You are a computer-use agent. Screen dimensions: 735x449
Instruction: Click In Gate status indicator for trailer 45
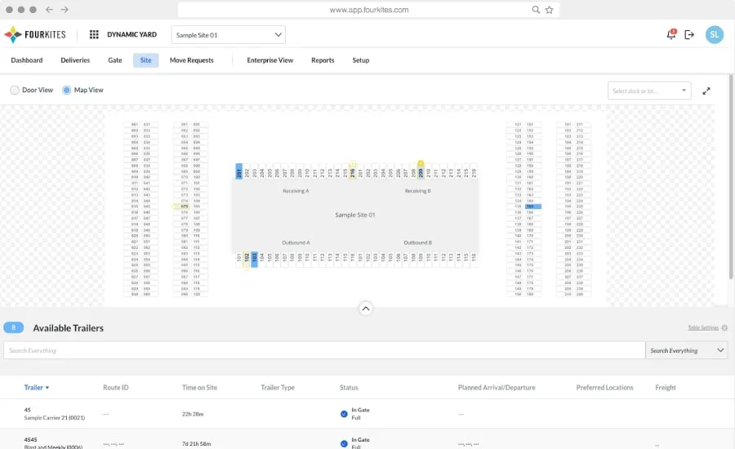click(x=344, y=414)
